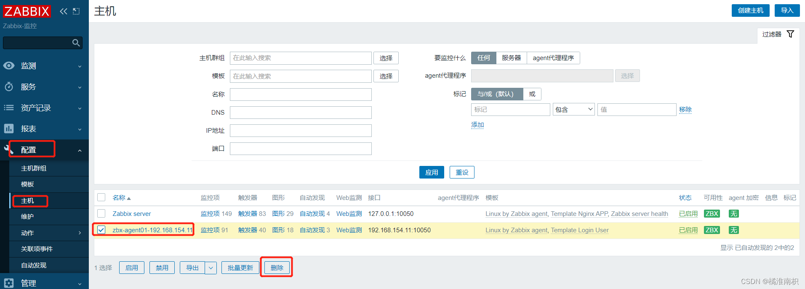The width and height of the screenshot is (805, 289).
Task: Select agent代理程序 monitored-by option
Action: (x=553, y=58)
